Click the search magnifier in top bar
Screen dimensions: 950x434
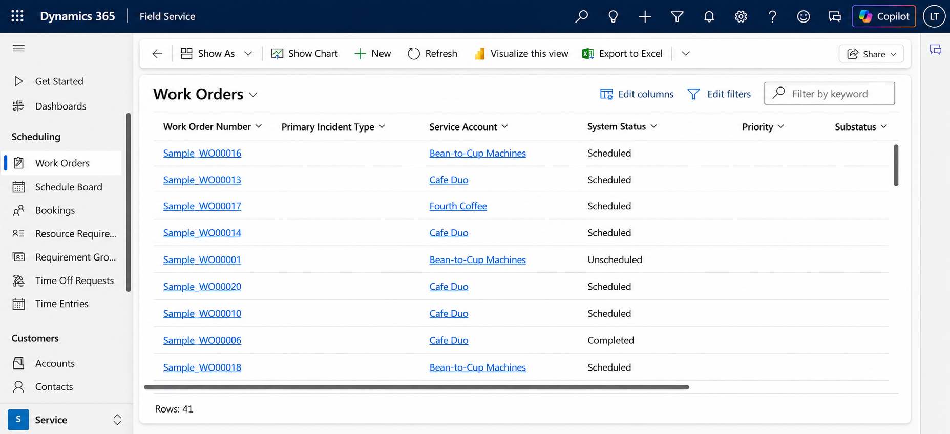tap(581, 16)
